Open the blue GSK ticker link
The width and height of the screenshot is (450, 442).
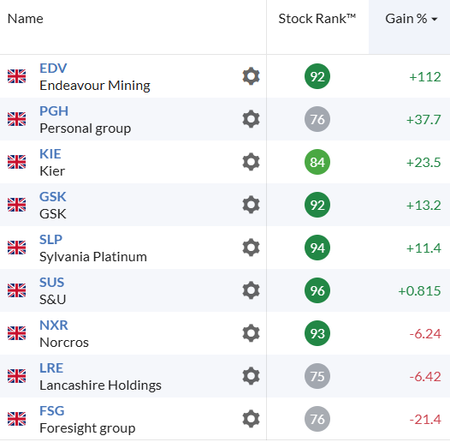click(x=53, y=197)
